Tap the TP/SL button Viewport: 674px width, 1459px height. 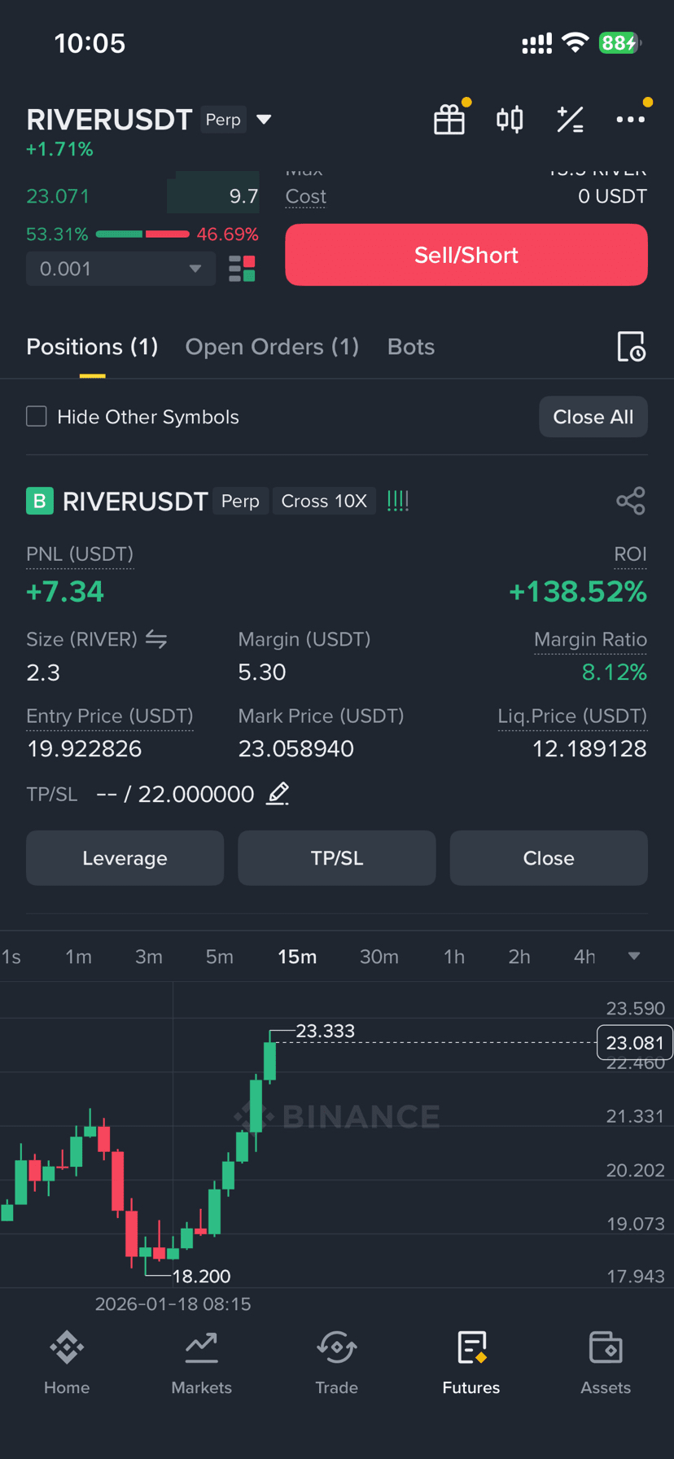tap(337, 858)
